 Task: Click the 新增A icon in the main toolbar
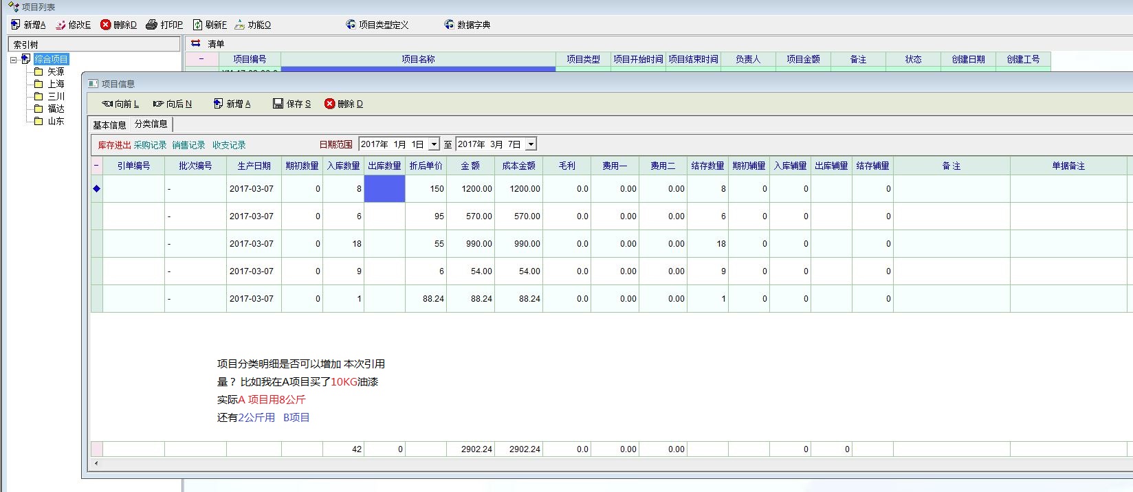click(x=16, y=25)
